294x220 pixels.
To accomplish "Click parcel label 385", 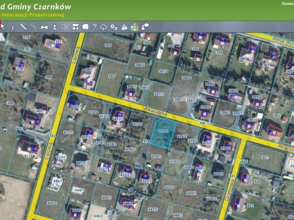I will [112, 76].
